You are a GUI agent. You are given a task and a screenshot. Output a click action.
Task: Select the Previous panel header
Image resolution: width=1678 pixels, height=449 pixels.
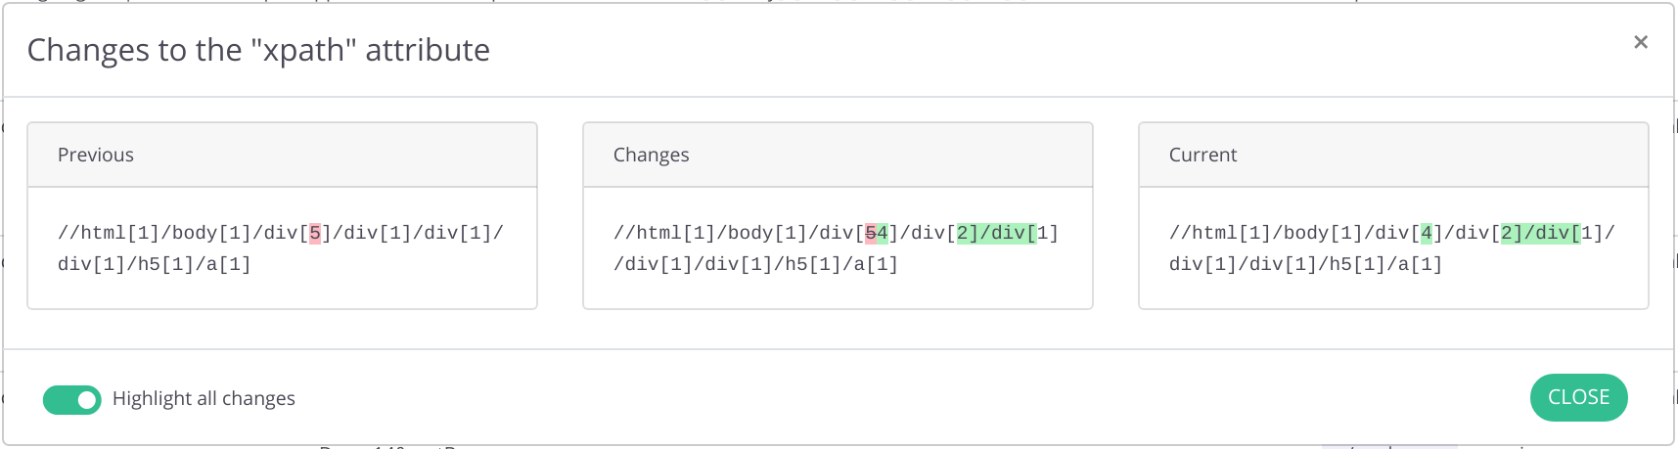[282, 155]
